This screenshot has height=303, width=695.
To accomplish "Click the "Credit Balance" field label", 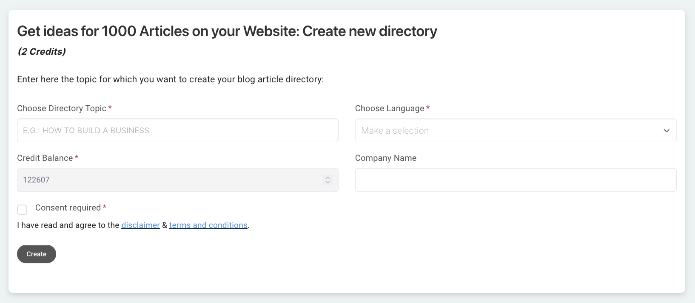I will [45, 158].
